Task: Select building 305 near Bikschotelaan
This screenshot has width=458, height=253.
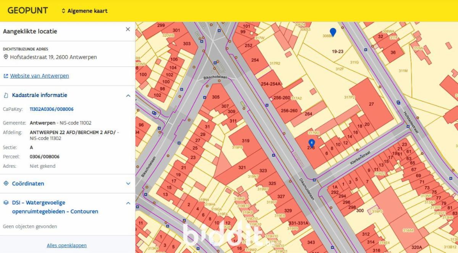Action: (x=216, y=97)
